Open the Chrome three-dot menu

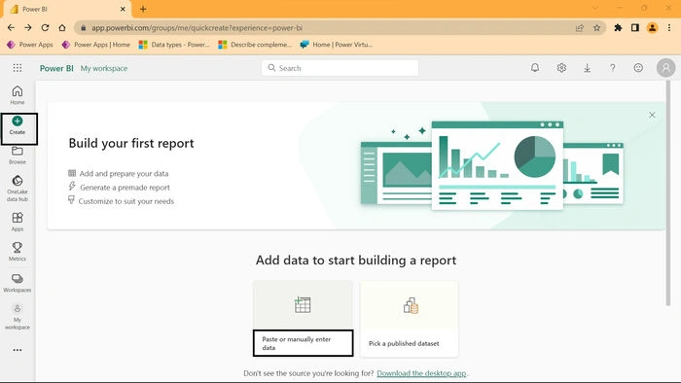(x=669, y=28)
